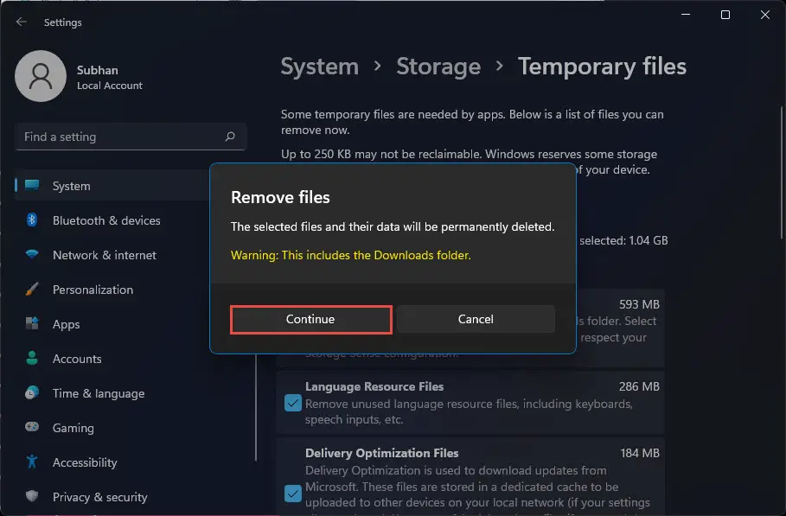Select the Accounts person icon

(x=32, y=358)
